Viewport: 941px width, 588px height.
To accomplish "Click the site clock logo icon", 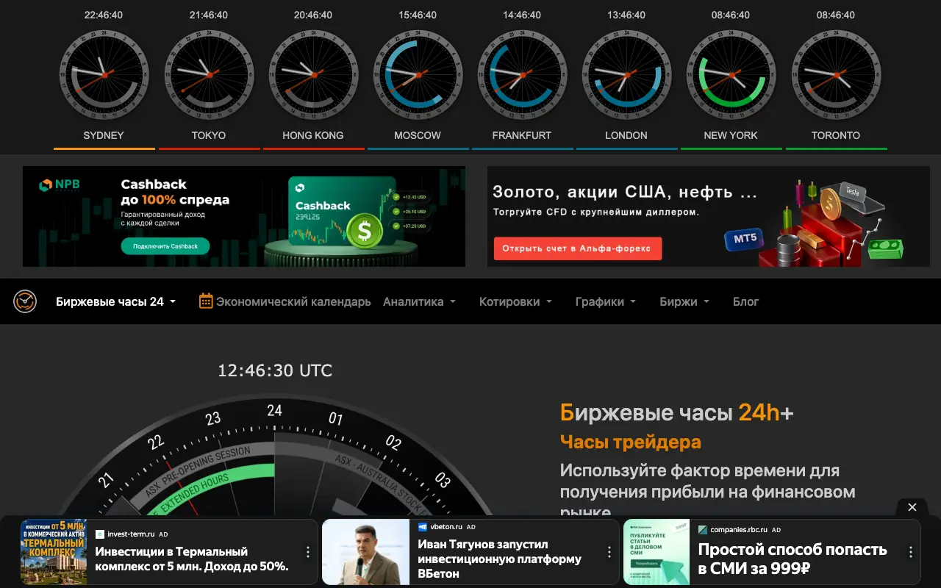I will (x=24, y=301).
